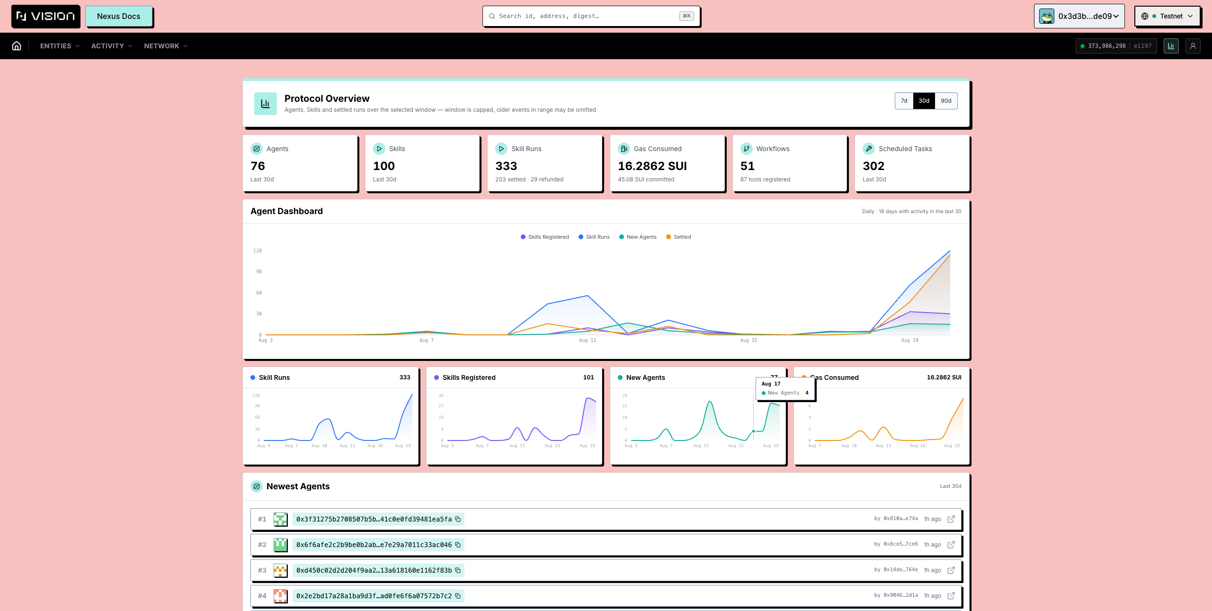Expand the Activity menu

[x=112, y=46]
